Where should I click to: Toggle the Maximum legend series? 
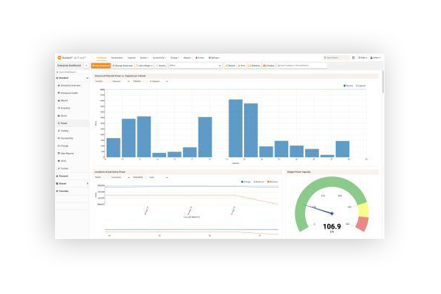tap(259, 182)
